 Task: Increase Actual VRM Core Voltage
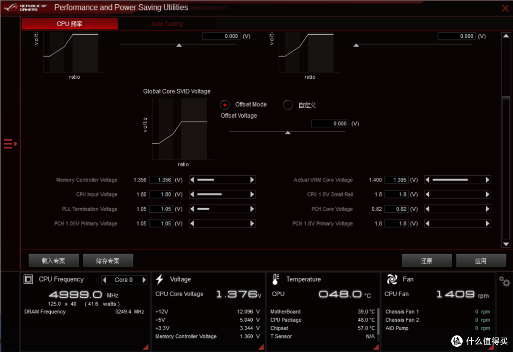[x=487, y=180]
